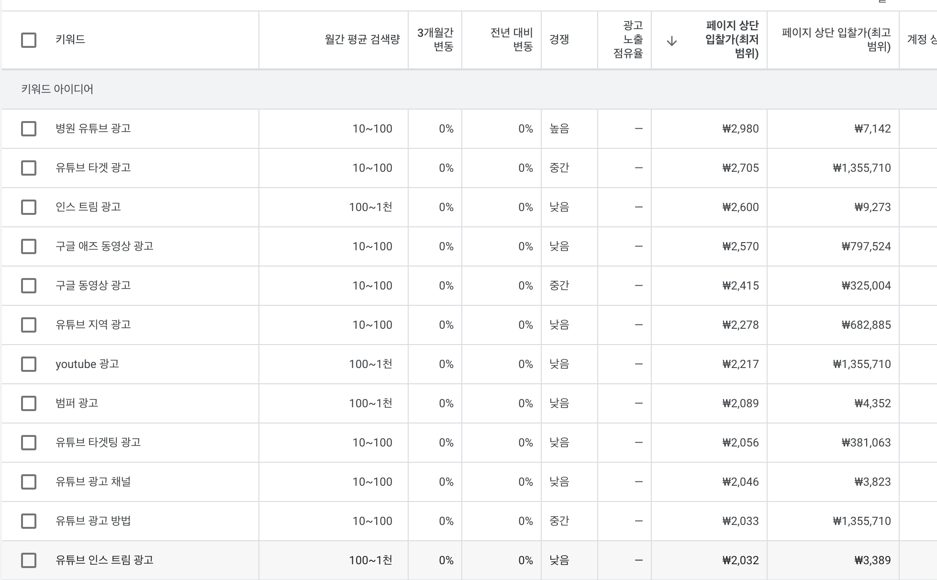Image resolution: width=937 pixels, height=580 pixels.
Task: Sort by 전년 대비 변동 column
Action: (x=511, y=40)
